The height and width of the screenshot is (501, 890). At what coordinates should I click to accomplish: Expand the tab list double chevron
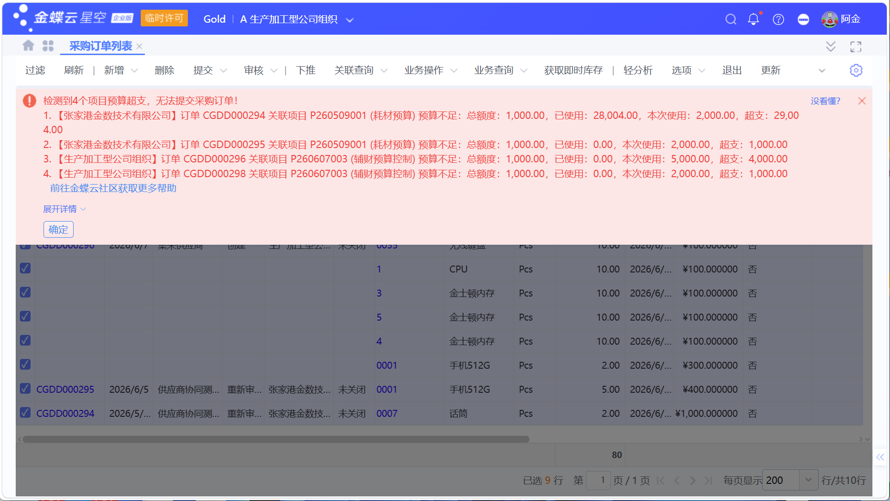831,46
